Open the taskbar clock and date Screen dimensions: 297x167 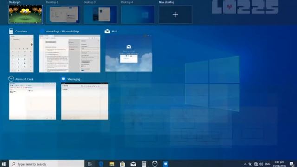point(279,164)
